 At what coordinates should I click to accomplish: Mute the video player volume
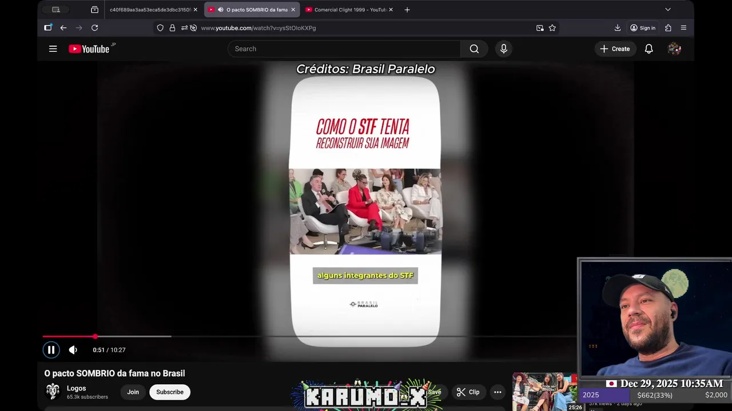point(73,350)
